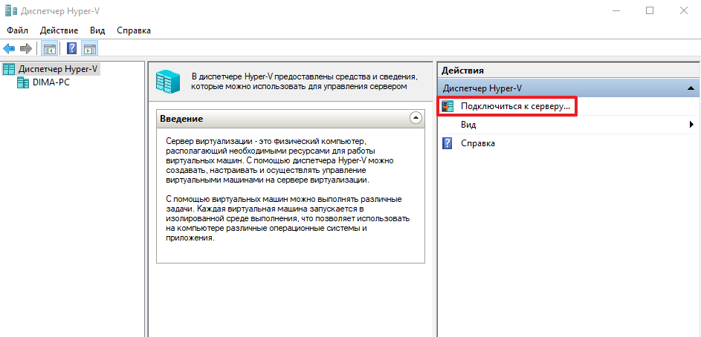This screenshot has width=701, height=337.
Task: Click the large server icon in center header
Action: click(x=169, y=81)
